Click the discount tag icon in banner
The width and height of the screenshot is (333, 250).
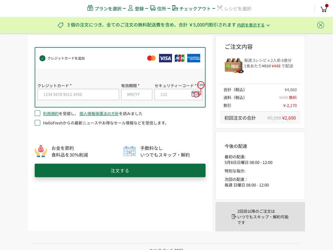coord(61,25)
